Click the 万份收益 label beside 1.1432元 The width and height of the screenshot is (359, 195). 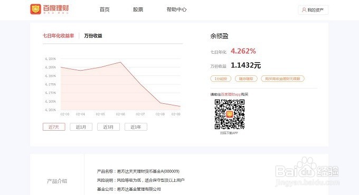click(x=218, y=66)
